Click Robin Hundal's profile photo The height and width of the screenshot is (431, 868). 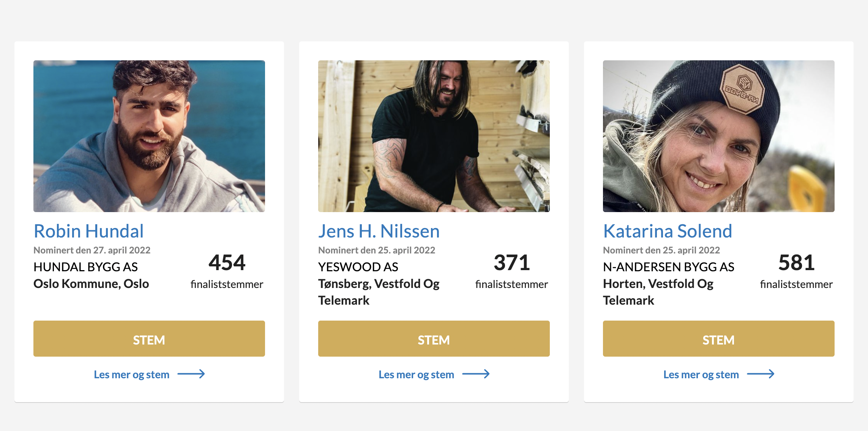[149, 136]
